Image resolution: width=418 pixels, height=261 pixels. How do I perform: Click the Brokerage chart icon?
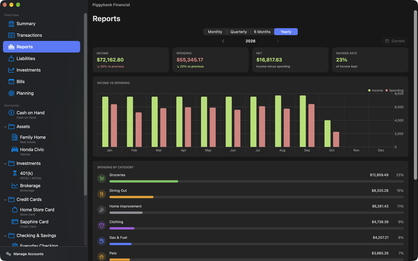click(x=15, y=186)
